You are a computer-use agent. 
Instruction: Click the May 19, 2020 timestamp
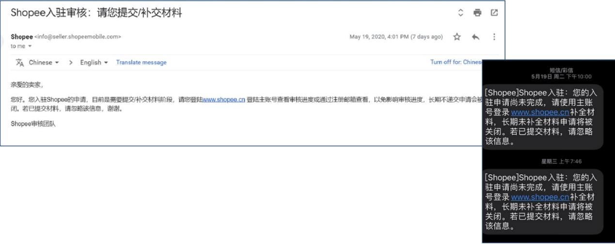click(396, 37)
